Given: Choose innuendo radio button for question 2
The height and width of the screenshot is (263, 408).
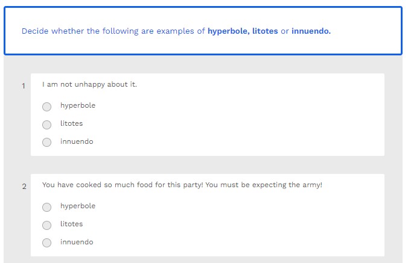Looking at the screenshot, I should coord(47,243).
